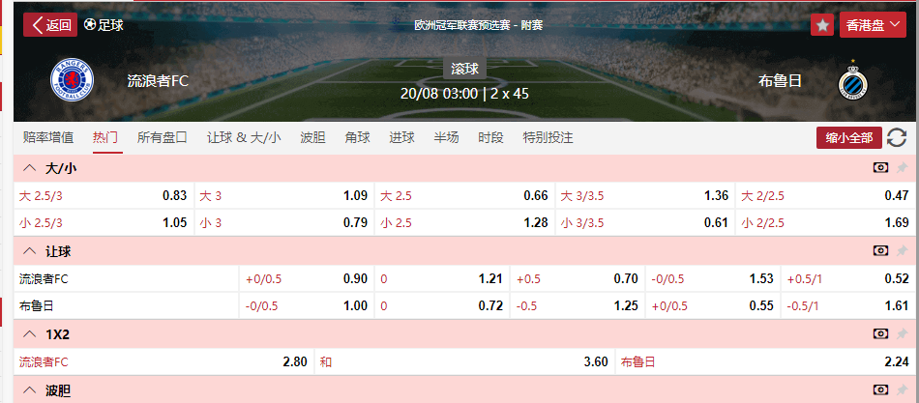Bet on 大 2.5/3 at 0.83
This screenshot has width=919, height=403.
point(104,195)
